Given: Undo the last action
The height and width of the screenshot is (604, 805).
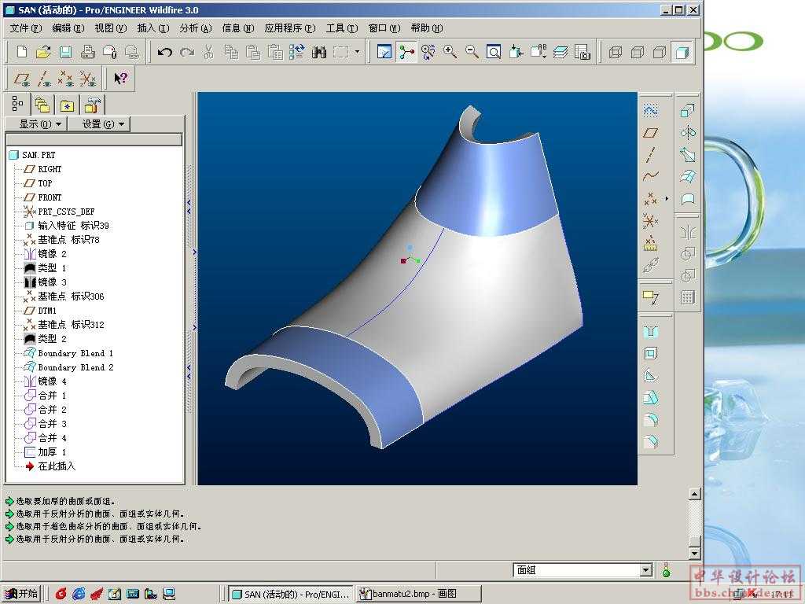Looking at the screenshot, I should [x=164, y=52].
